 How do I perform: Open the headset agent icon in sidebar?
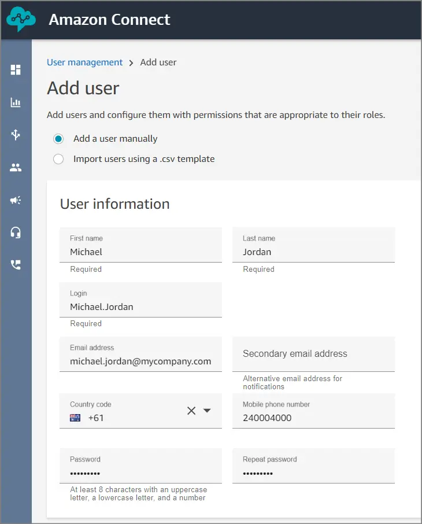16,233
